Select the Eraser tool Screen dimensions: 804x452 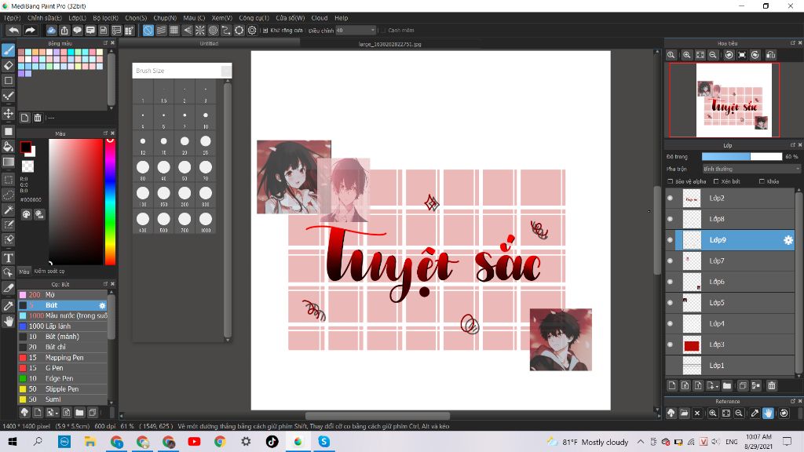pyautogui.click(x=8, y=66)
